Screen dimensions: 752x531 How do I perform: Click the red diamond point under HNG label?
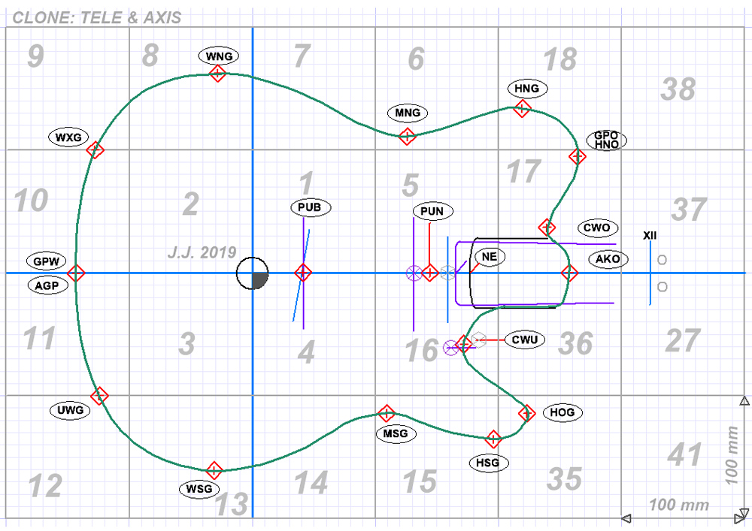[x=521, y=109]
